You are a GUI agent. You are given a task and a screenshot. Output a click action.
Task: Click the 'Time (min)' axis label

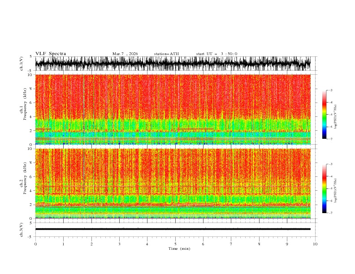point(179,248)
